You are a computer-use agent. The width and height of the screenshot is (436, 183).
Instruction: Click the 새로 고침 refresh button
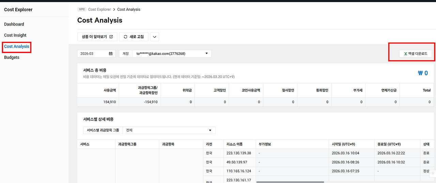(x=134, y=37)
